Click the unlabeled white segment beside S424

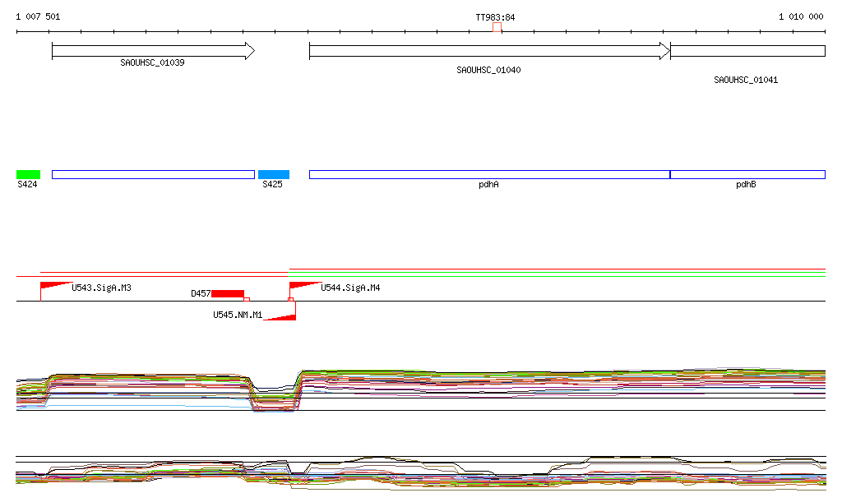[153, 174]
